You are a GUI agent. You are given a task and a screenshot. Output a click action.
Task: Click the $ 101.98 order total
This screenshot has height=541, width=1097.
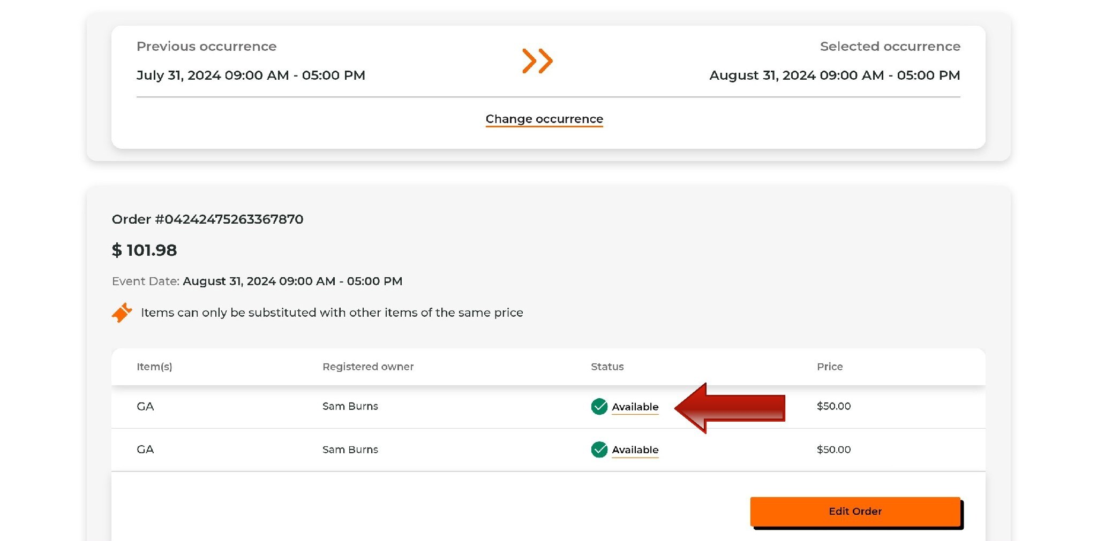pos(144,250)
